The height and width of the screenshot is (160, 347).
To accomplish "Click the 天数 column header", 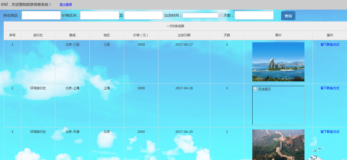I will [227, 35].
